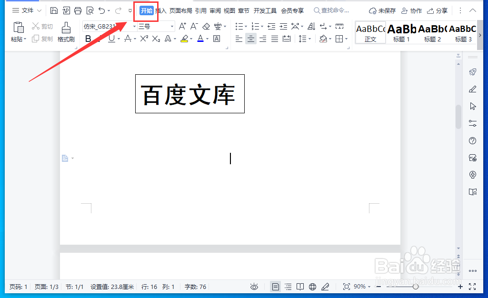Open Print Preview icon
This screenshot has height=298, width=488.
click(x=90, y=10)
